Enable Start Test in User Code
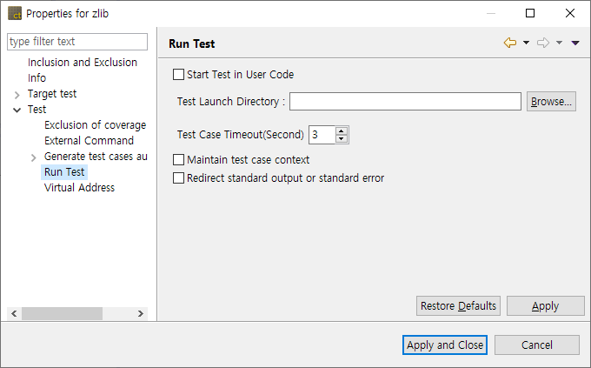The width and height of the screenshot is (591, 368). [179, 75]
